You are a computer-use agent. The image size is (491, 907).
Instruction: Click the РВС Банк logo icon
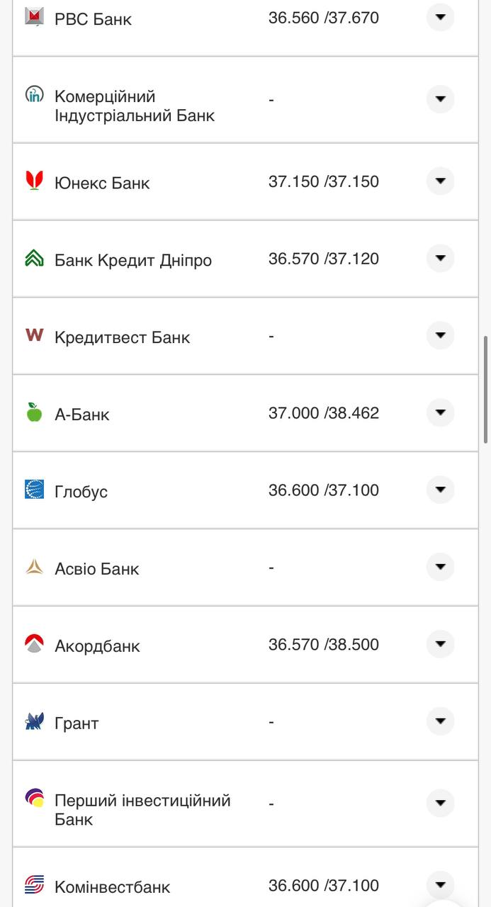34,16
